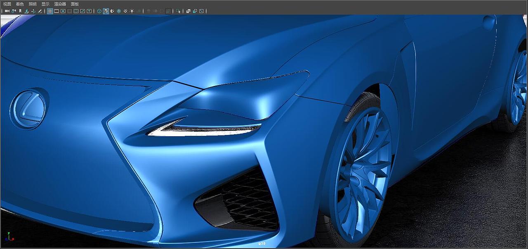
Task: Toggle the X-Ray Joints icon
Action: tap(202, 11)
